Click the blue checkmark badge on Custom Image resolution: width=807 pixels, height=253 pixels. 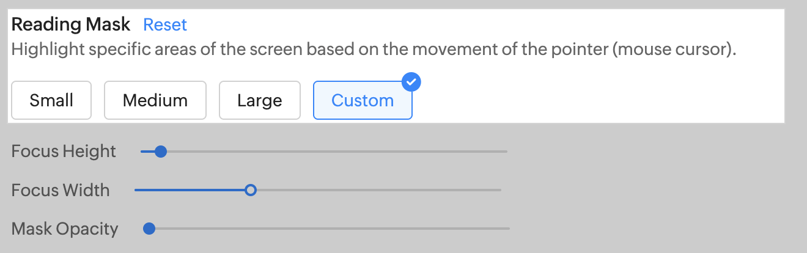(412, 82)
